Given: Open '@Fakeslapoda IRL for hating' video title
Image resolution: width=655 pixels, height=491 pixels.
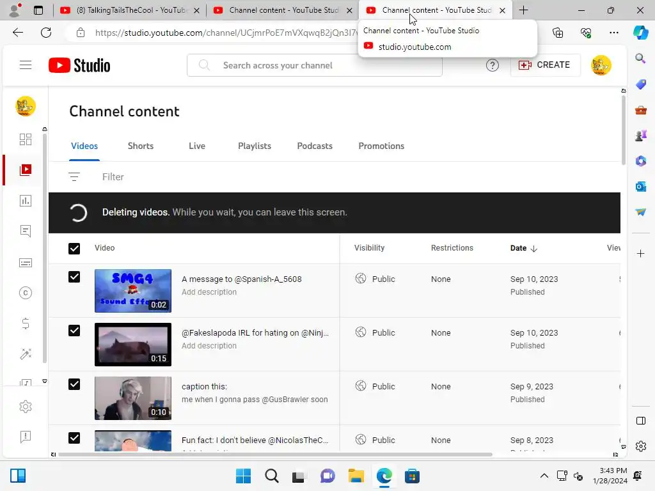Looking at the screenshot, I should tap(255, 333).
